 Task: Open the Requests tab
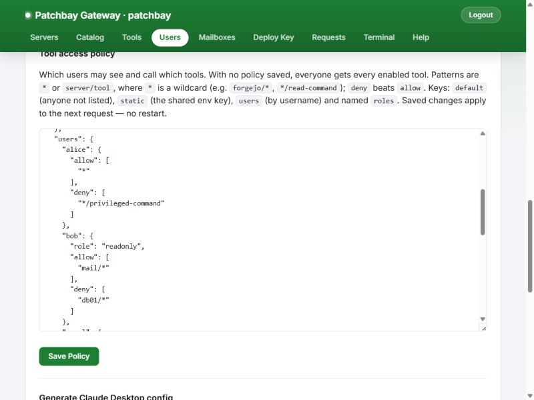(328, 37)
